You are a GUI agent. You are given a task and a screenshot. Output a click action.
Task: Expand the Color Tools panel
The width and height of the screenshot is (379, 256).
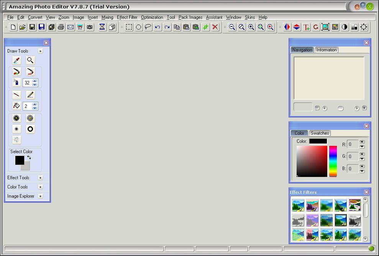[x=40, y=187]
